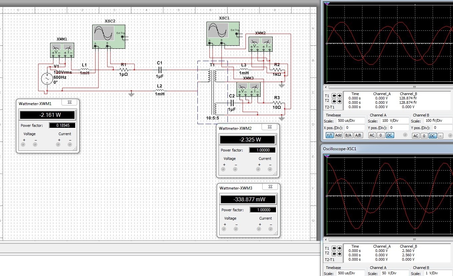Move T2 cursor left in upper oscilloscope
This screenshot has height=276, width=453.
coord(334,101)
